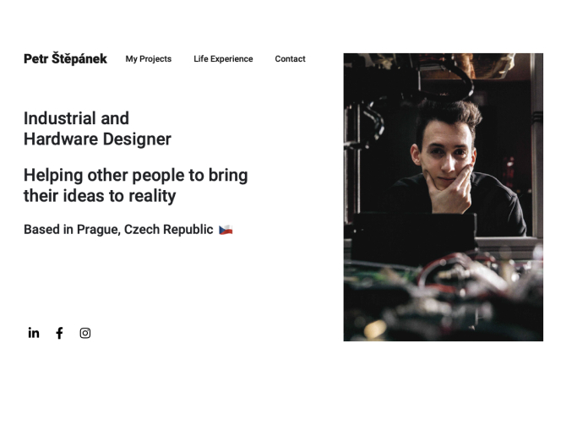Click the portrait photo of the designer
Viewport: 588px width, 441px height.
[x=444, y=197]
